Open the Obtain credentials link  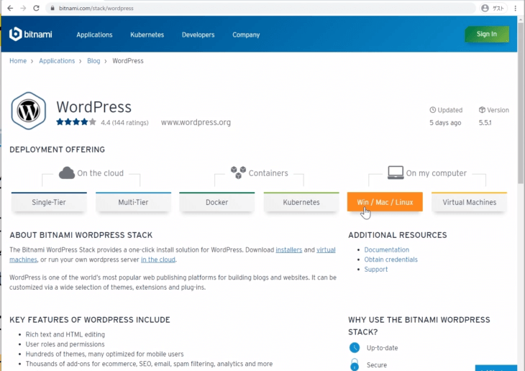click(391, 260)
